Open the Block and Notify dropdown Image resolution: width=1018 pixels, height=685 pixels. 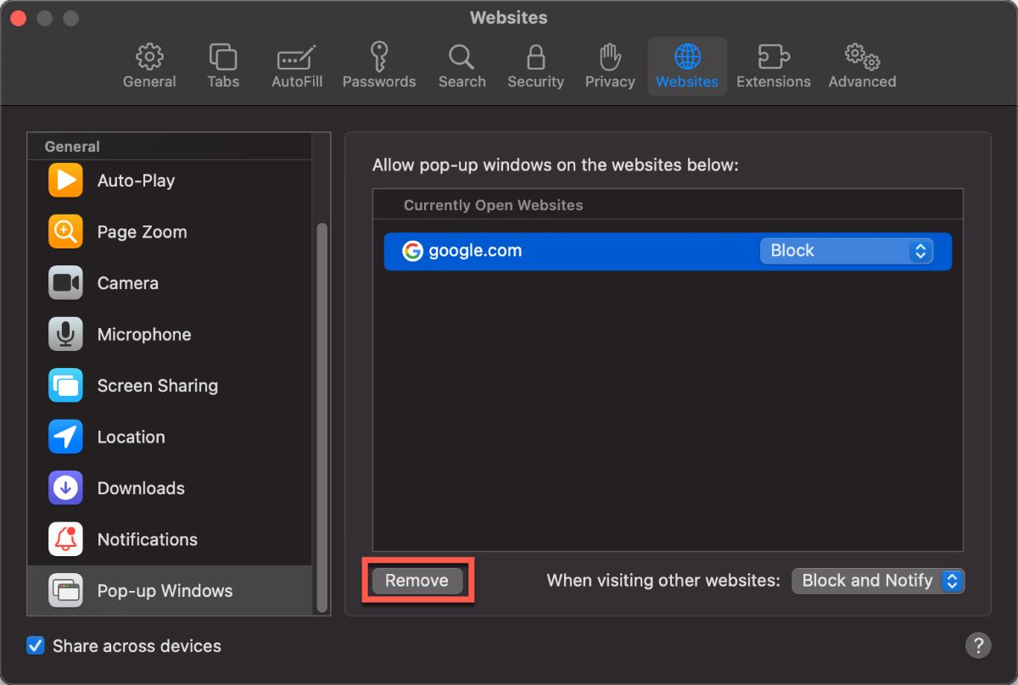coord(877,581)
